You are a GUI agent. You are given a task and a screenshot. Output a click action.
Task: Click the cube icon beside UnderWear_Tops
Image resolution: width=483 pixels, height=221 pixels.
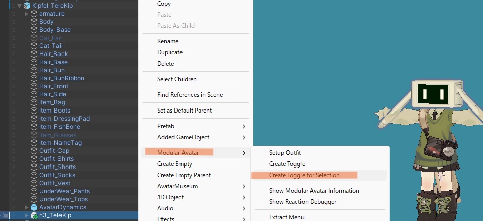(x=34, y=199)
